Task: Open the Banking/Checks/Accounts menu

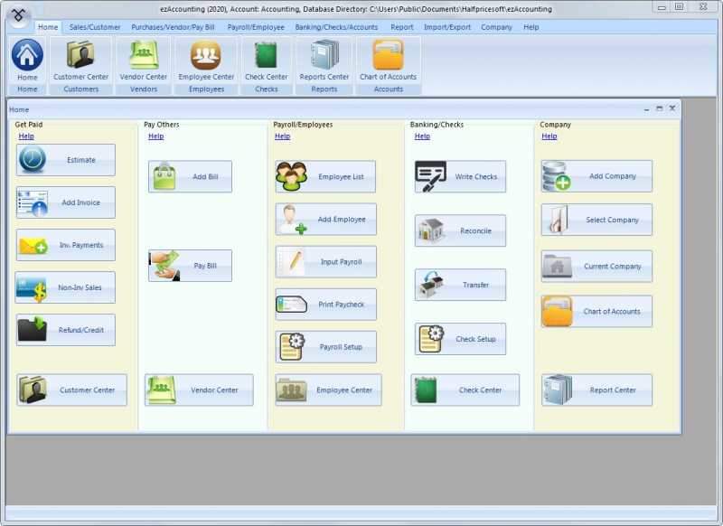Action: [337, 27]
